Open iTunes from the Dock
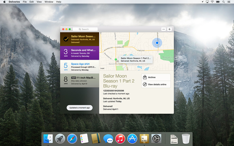234x146 pixels. 120,139
